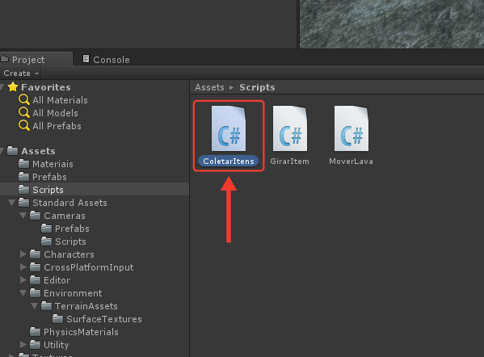Viewport: 484px width, 357px height.
Task: Select the Characters folder
Action: point(69,254)
